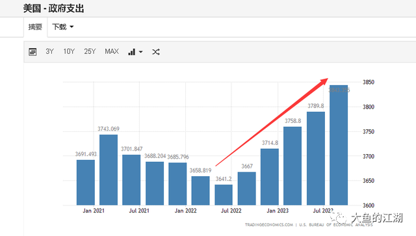Image resolution: width=416 pixels, height=236 pixels.
Task: Click the 3750 y-axis value
Action: 369,132
